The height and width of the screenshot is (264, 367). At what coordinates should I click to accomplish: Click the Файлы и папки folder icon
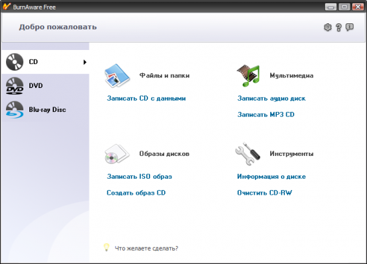(x=117, y=76)
